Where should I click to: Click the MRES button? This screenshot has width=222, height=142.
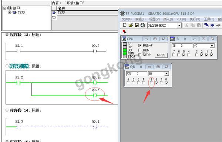(x=161, y=55)
